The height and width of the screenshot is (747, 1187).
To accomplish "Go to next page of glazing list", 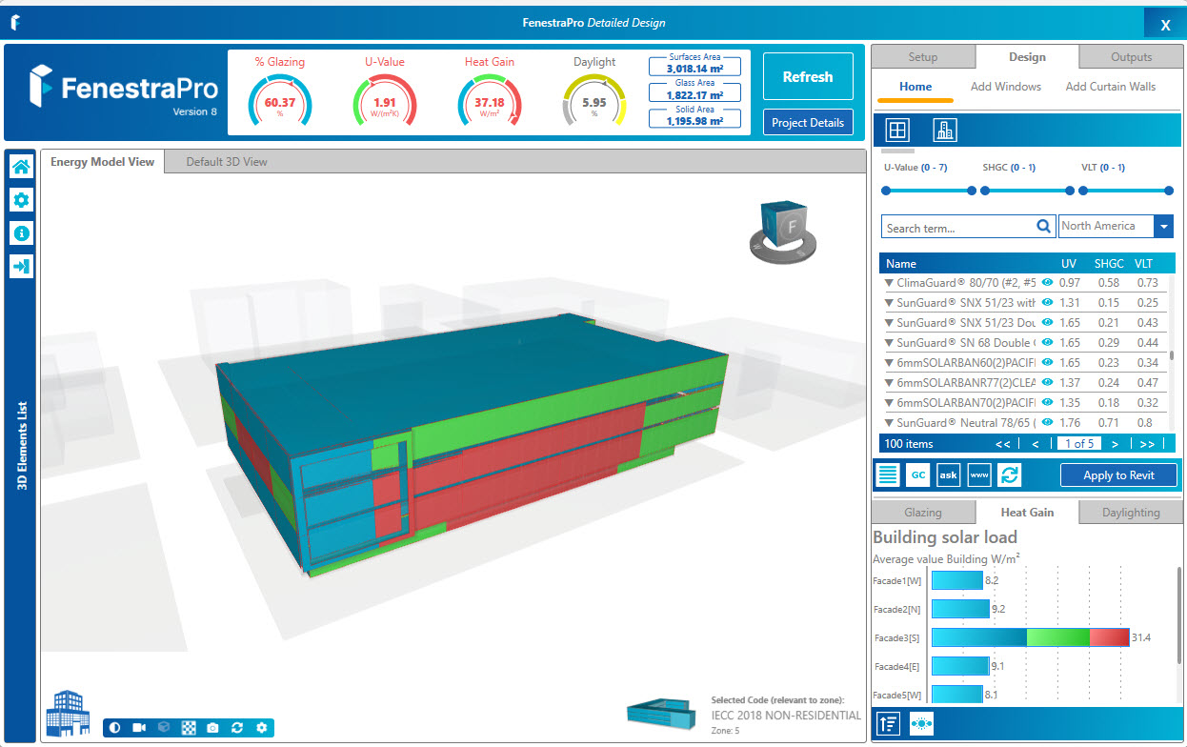I will tap(1115, 444).
